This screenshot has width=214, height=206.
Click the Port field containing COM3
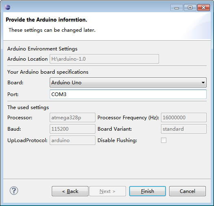coord(128,94)
